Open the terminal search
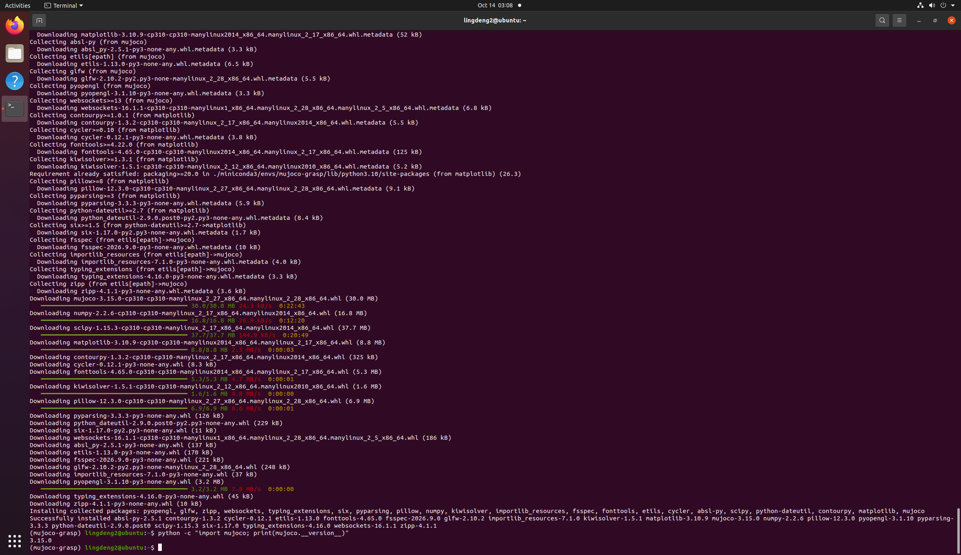The image size is (961, 555). [882, 20]
